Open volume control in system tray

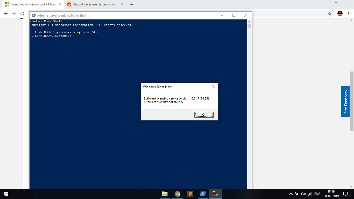(x=303, y=194)
